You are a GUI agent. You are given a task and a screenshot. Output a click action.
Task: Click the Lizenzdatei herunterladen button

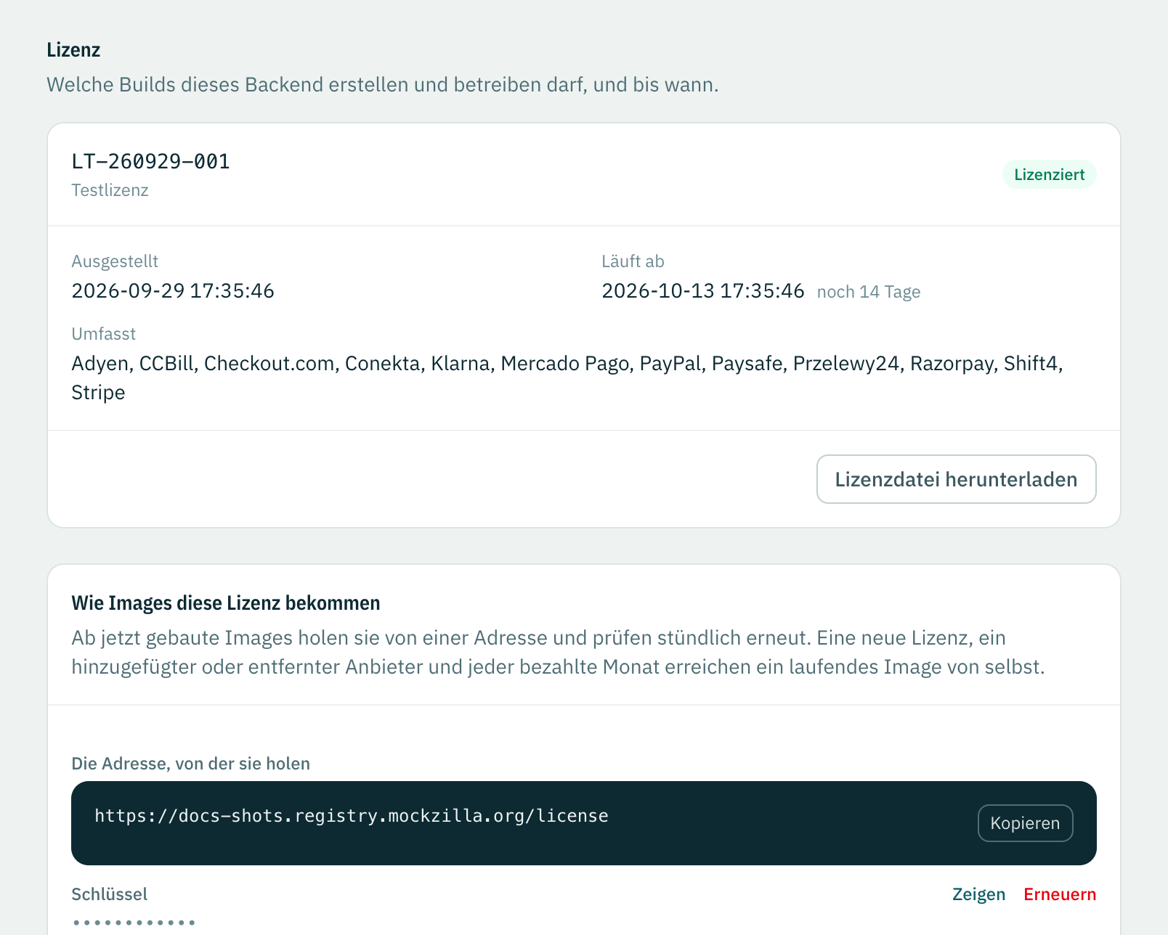[956, 479]
